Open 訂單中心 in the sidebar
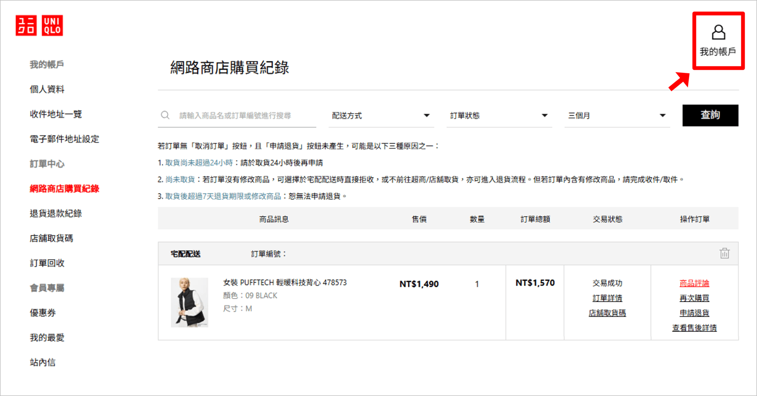The image size is (757, 396). point(47,164)
